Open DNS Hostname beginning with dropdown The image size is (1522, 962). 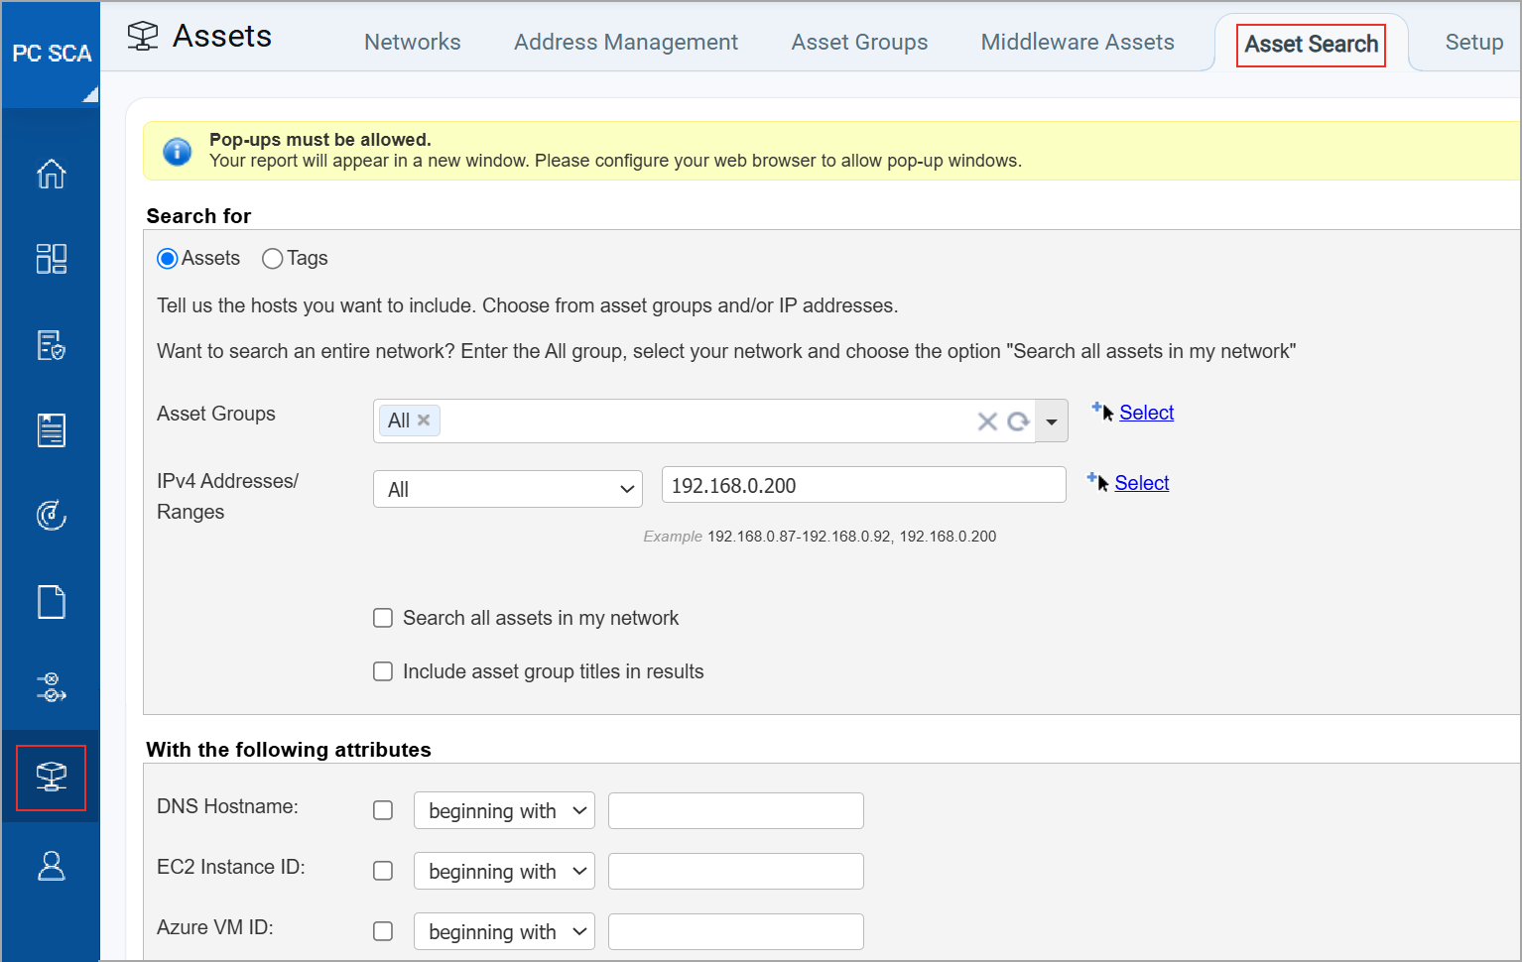tap(504, 810)
